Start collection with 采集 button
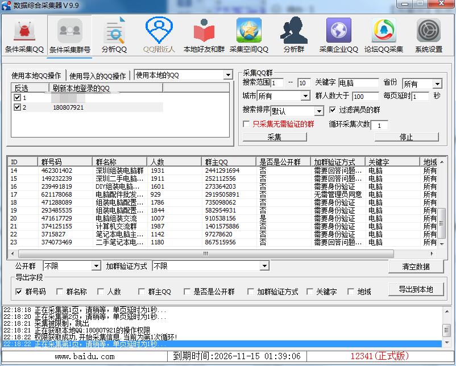Image resolution: width=456 pixels, height=366 pixels. tap(275, 137)
